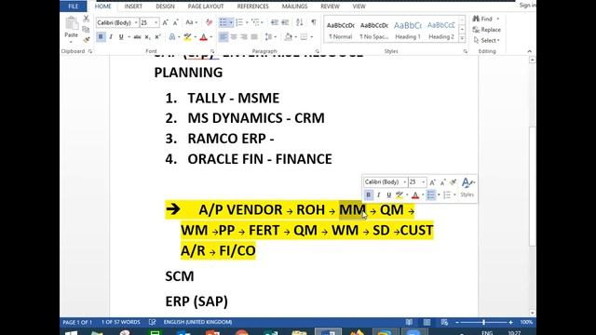The image size is (596, 335).
Task: Click Grow Font on the floating mini toolbar
Action: (432, 182)
